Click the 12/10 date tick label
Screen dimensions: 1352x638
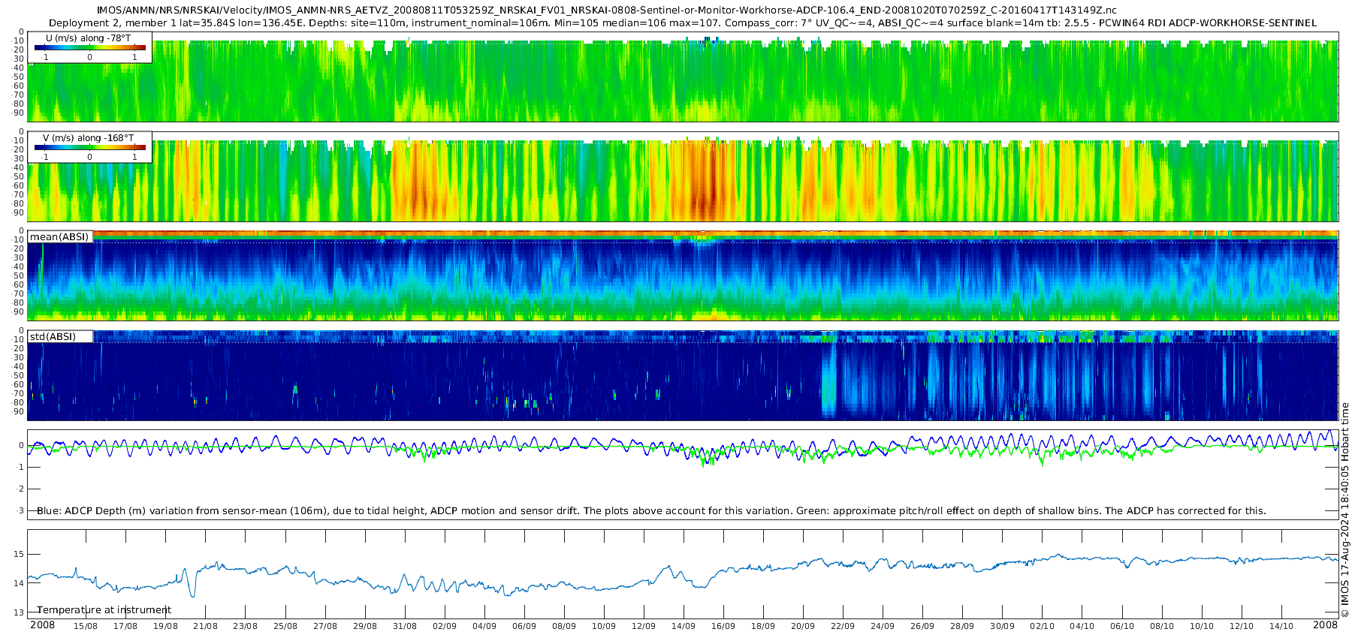tap(1241, 626)
